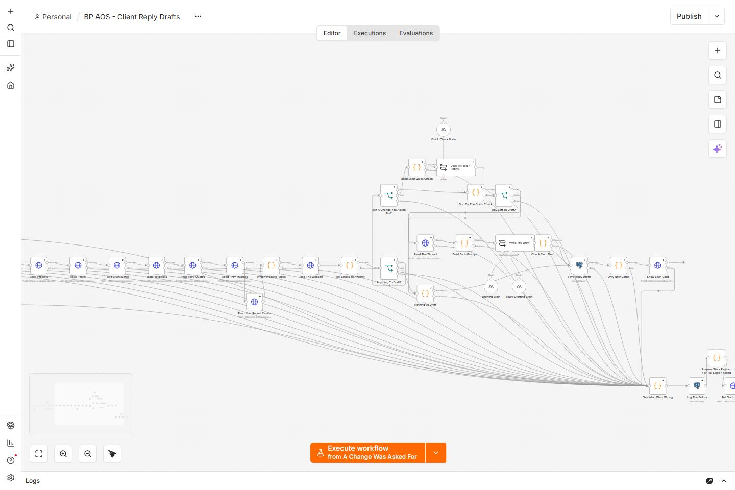
Task: Add a node with the canvas plus button
Action: click(718, 51)
